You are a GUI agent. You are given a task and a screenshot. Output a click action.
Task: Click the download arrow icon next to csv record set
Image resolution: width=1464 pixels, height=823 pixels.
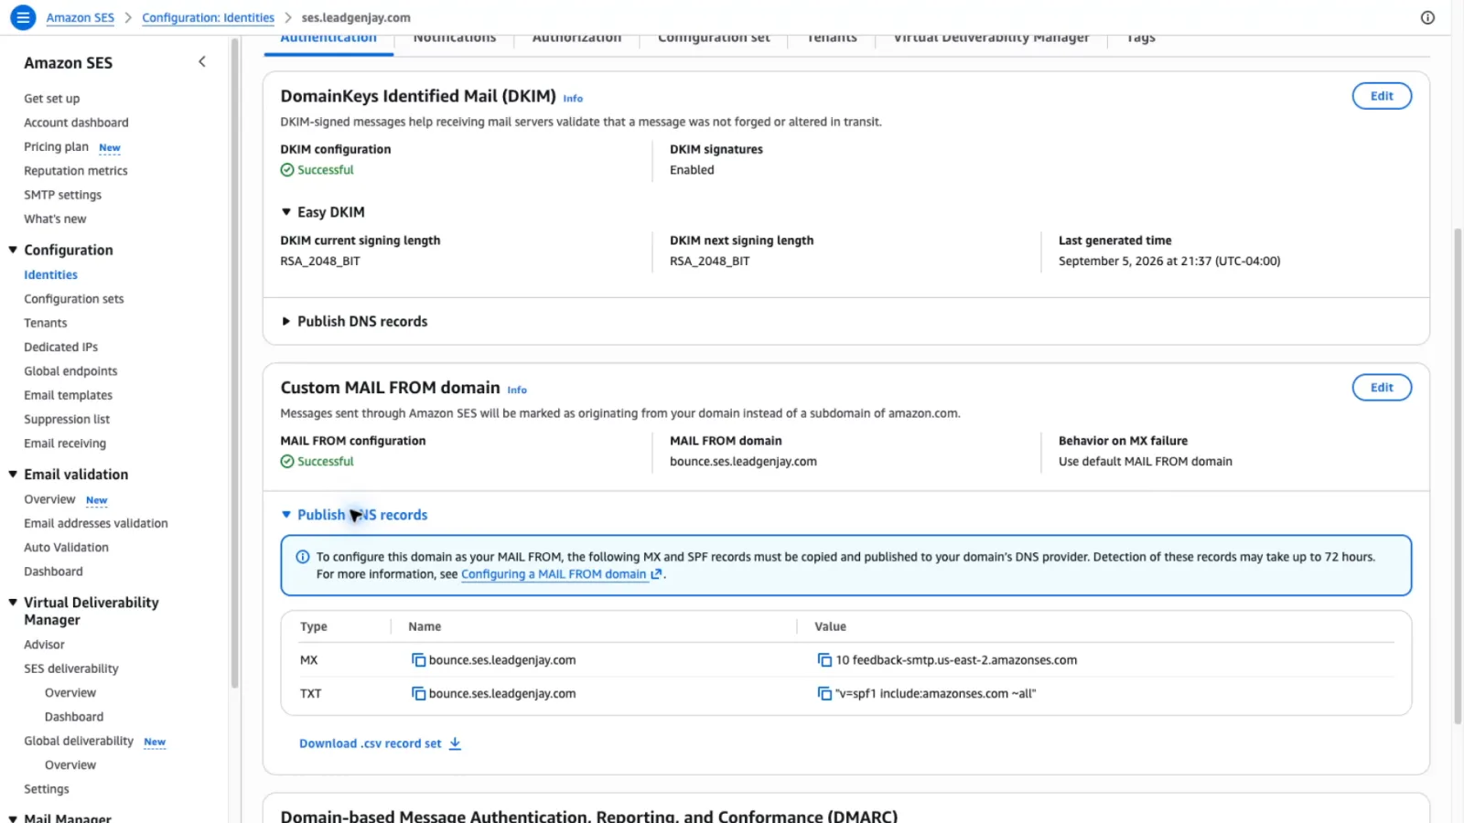pyautogui.click(x=455, y=743)
